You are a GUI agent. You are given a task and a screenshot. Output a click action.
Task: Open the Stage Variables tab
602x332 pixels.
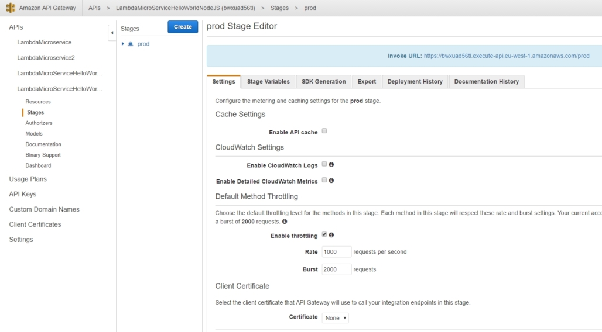268,82
